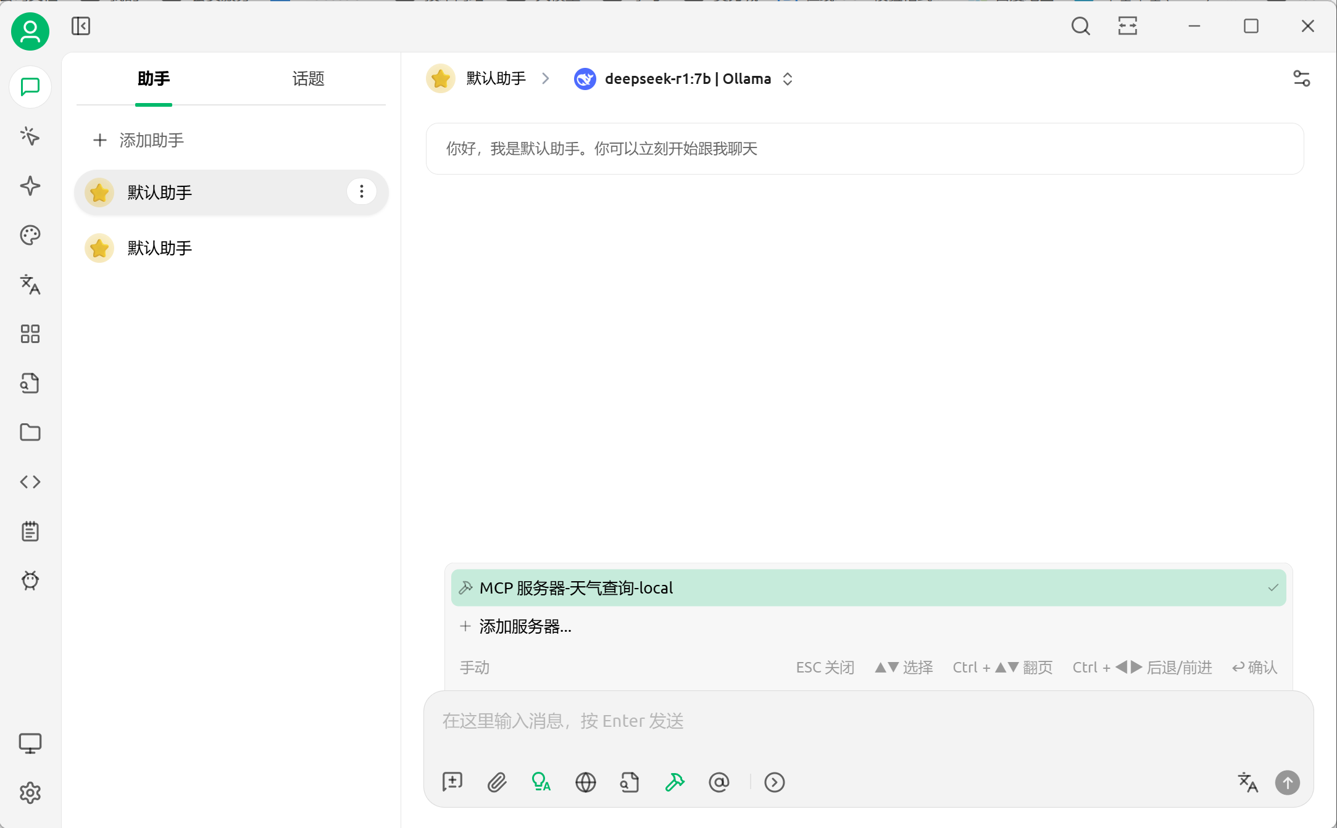
Task: Open the translate icon in left sidebar
Action: point(30,284)
